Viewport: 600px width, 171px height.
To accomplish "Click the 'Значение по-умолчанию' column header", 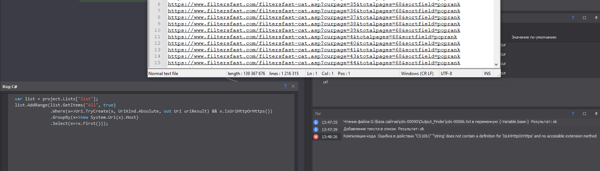I will 534,38.
